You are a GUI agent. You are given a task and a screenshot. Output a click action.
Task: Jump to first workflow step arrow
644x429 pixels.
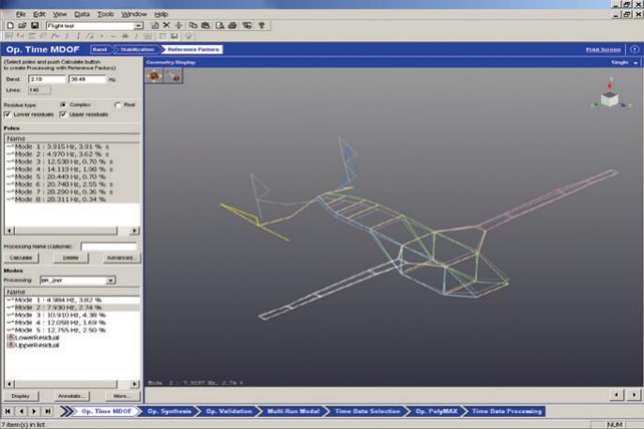click(x=8, y=411)
